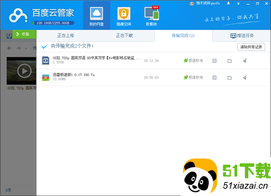Click the Baidu cloud logo
This screenshot has width=271, height=196.
coord(17,16)
